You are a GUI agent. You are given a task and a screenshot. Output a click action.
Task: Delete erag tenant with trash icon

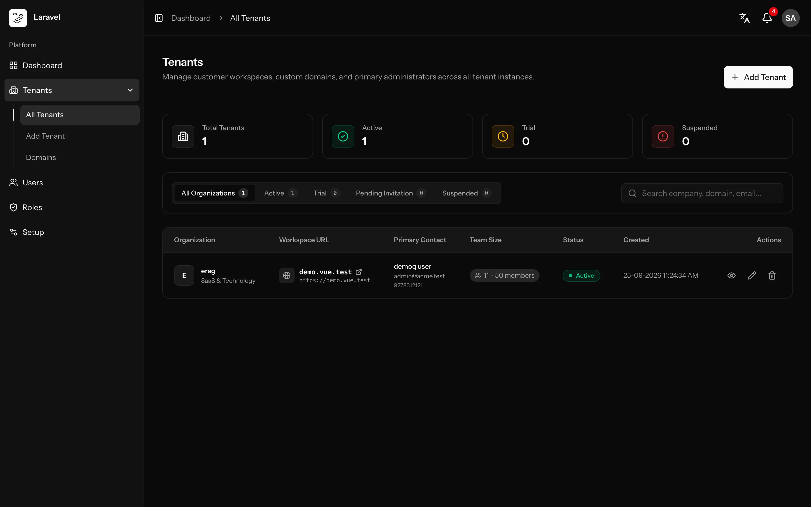(x=772, y=275)
